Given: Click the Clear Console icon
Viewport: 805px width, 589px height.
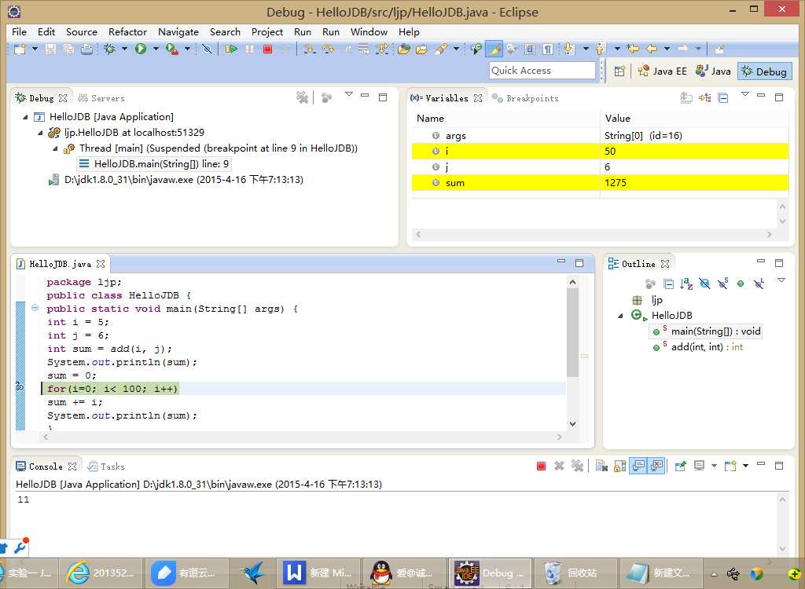Looking at the screenshot, I should 601,466.
